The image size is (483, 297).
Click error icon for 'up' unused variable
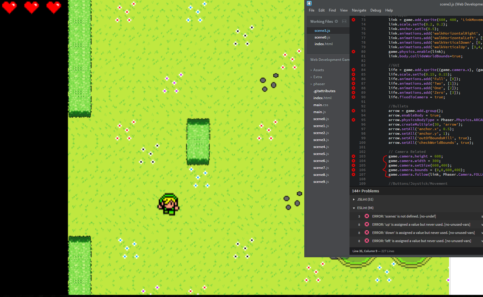(x=367, y=224)
